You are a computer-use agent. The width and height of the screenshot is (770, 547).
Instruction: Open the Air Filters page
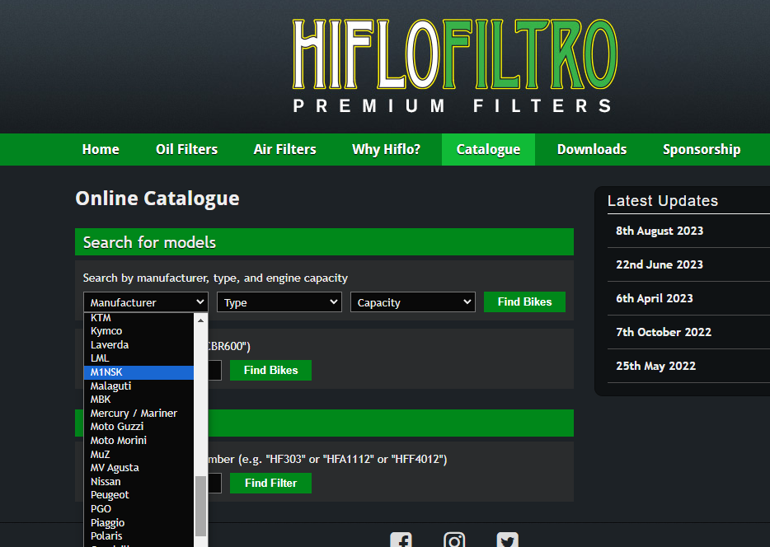tap(284, 149)
